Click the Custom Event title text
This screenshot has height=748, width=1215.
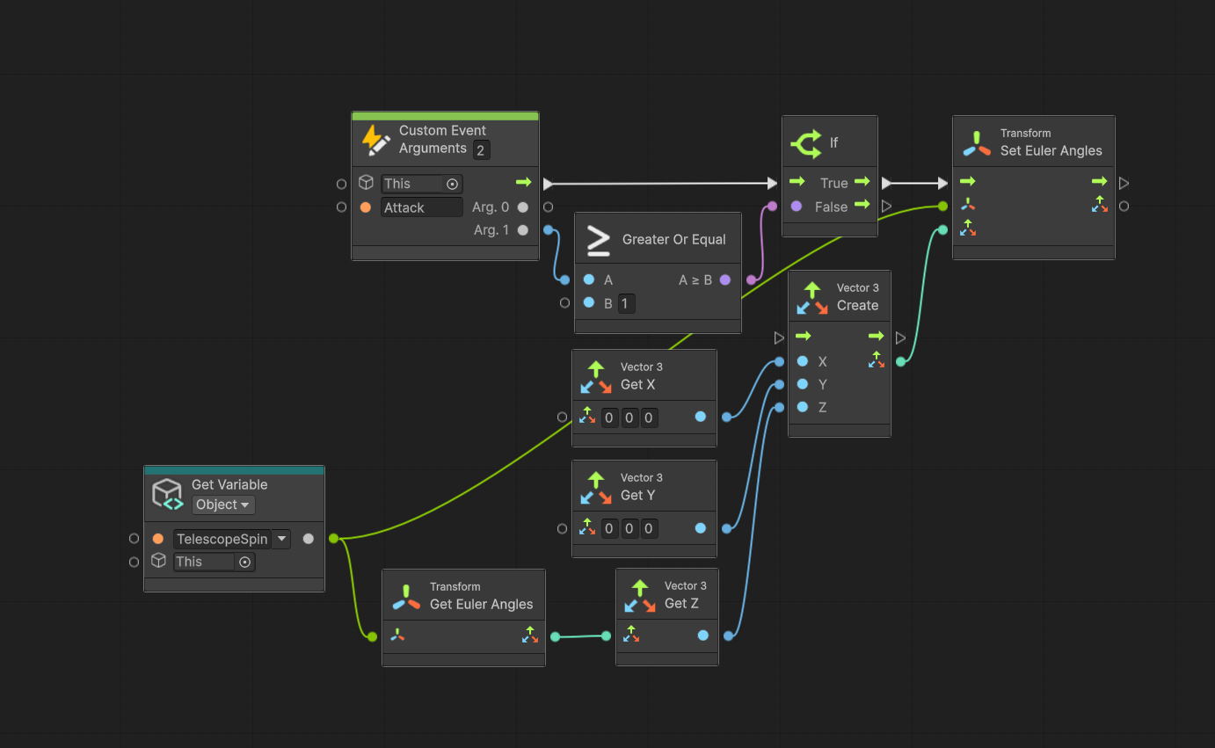(x=442, y=130)
